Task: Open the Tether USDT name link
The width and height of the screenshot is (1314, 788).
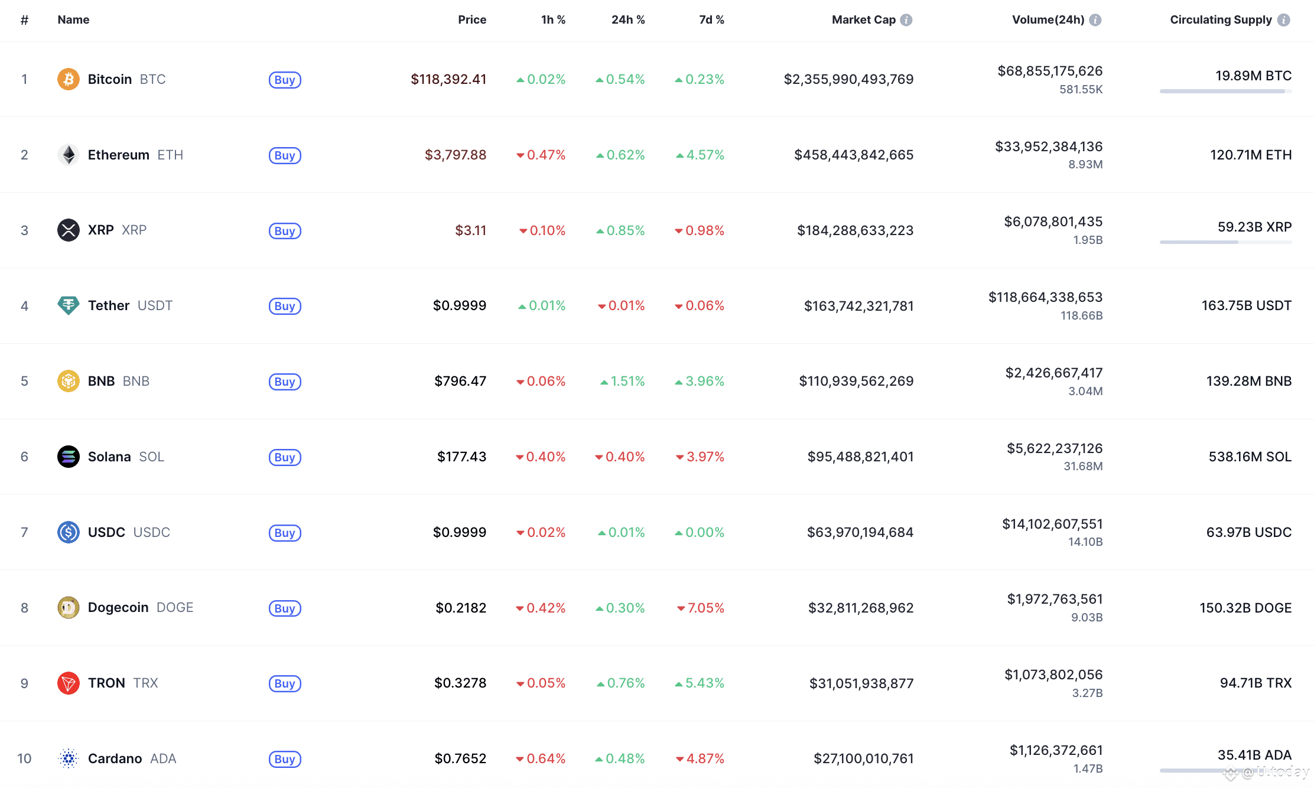Action: pos(130,305)
